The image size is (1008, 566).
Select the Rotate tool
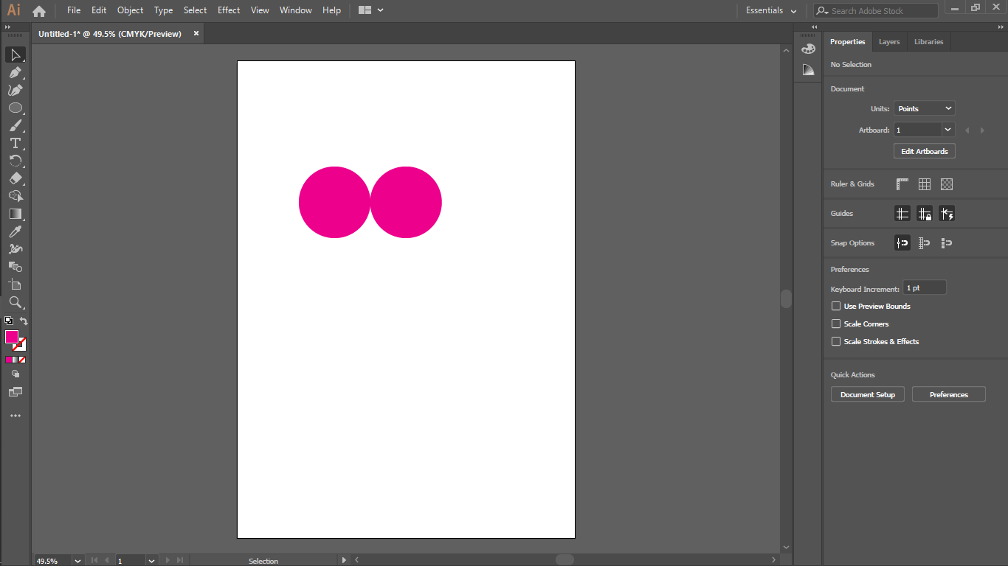[15, 161]
